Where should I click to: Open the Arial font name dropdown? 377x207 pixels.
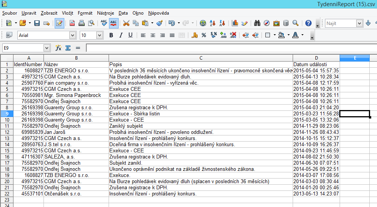(73, 35)
